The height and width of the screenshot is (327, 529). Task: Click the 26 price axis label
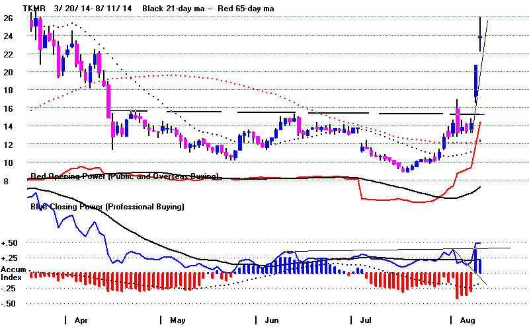[9, 18]
